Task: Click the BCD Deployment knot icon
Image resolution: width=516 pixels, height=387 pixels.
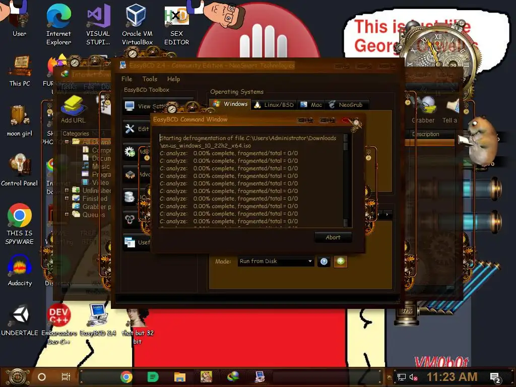Action: [x=130, y=220]
